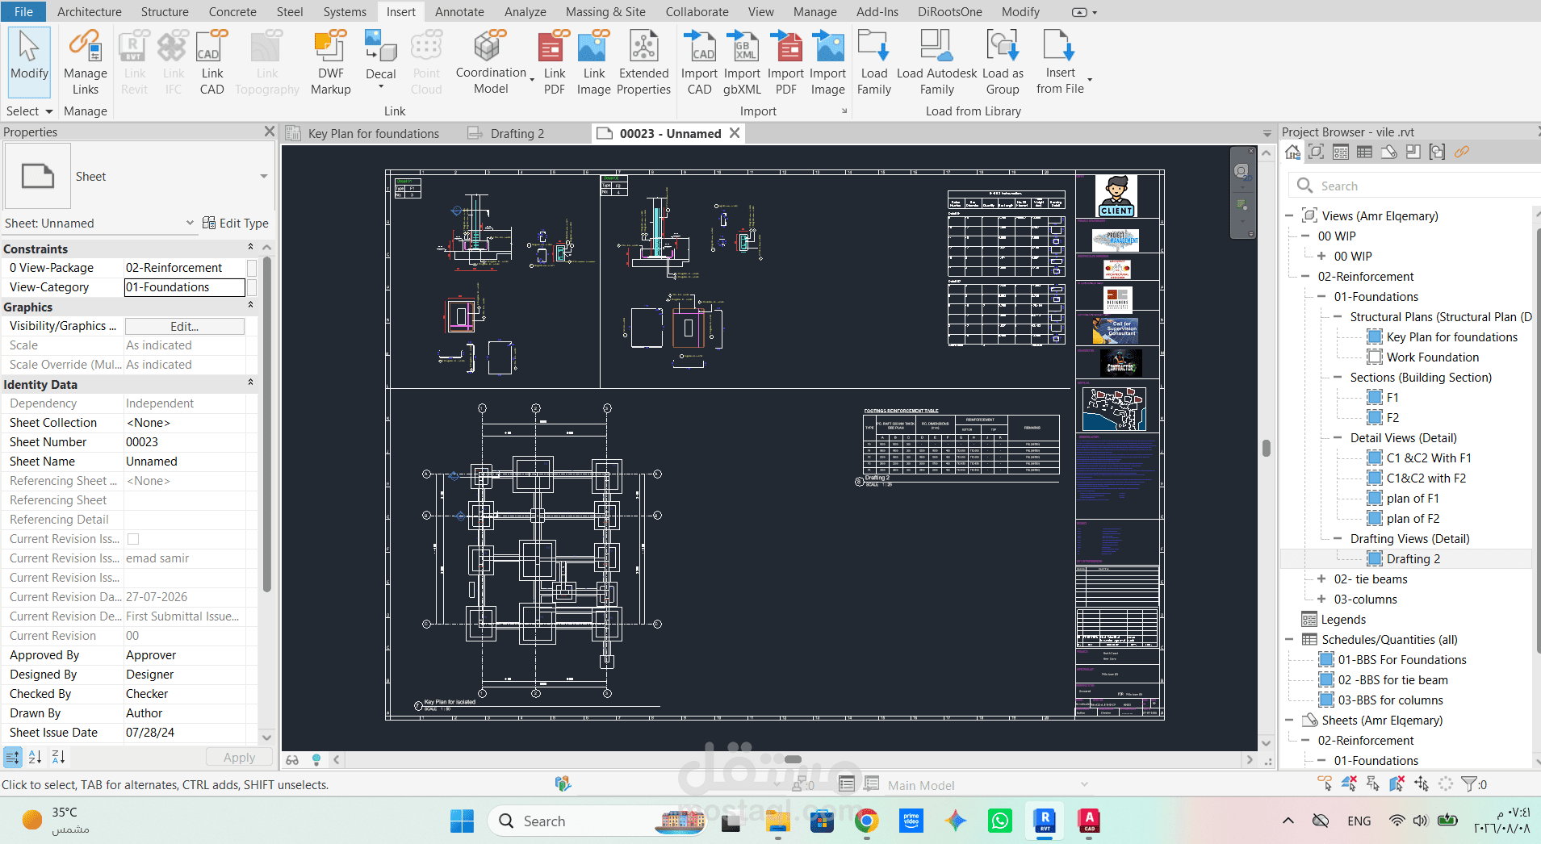Click the Windows Start button

462,821
